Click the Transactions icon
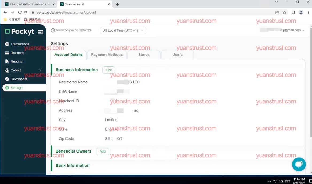The width and height of the screenshot is (312, 184). [7, 44]
